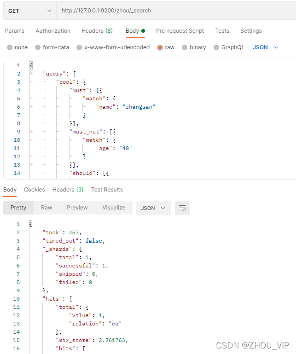
Task: Open the request Headers (8) tab
Action: pyautogui.click(x=97, y=31)
